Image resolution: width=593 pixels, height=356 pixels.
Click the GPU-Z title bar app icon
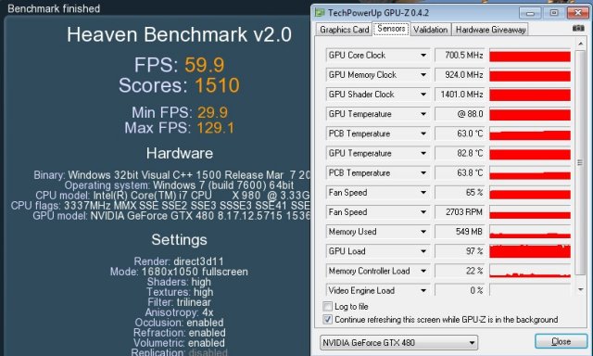[320, 12]
